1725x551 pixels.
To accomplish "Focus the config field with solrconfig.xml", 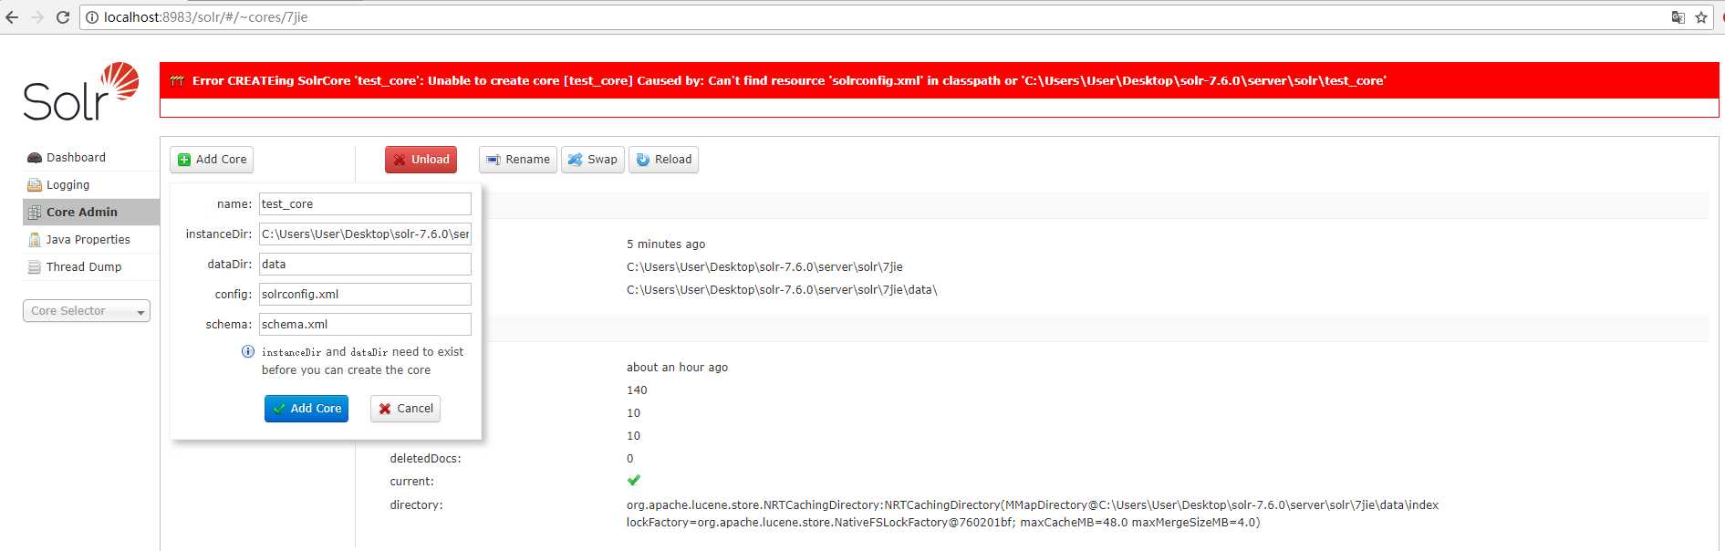I will pyautogui.click(x=365, y=295).
